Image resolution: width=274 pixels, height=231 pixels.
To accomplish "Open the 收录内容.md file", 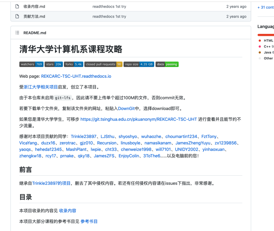I will (x=34, y=6).
